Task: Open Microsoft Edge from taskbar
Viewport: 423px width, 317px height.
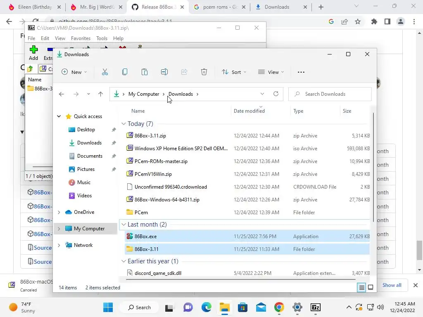Action: click(x=207, y=307)
